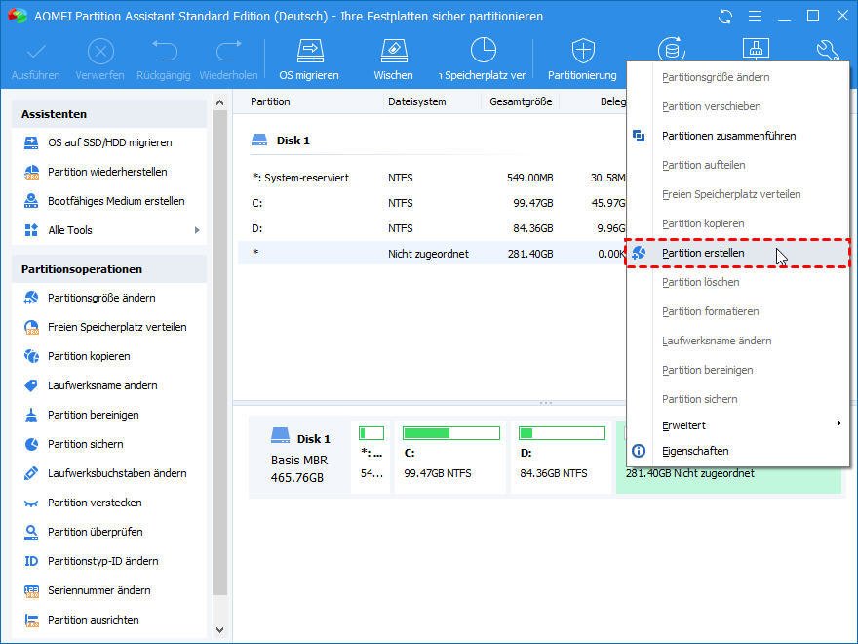Click the Wiederholen redo icon
858x644 pixels.
229,52
